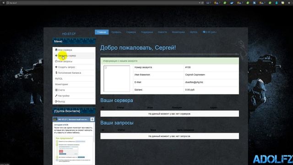
Task: Open 'Мониторинг' in the top navigation bar
Action: pyautogui.click(x=178, y=32)
